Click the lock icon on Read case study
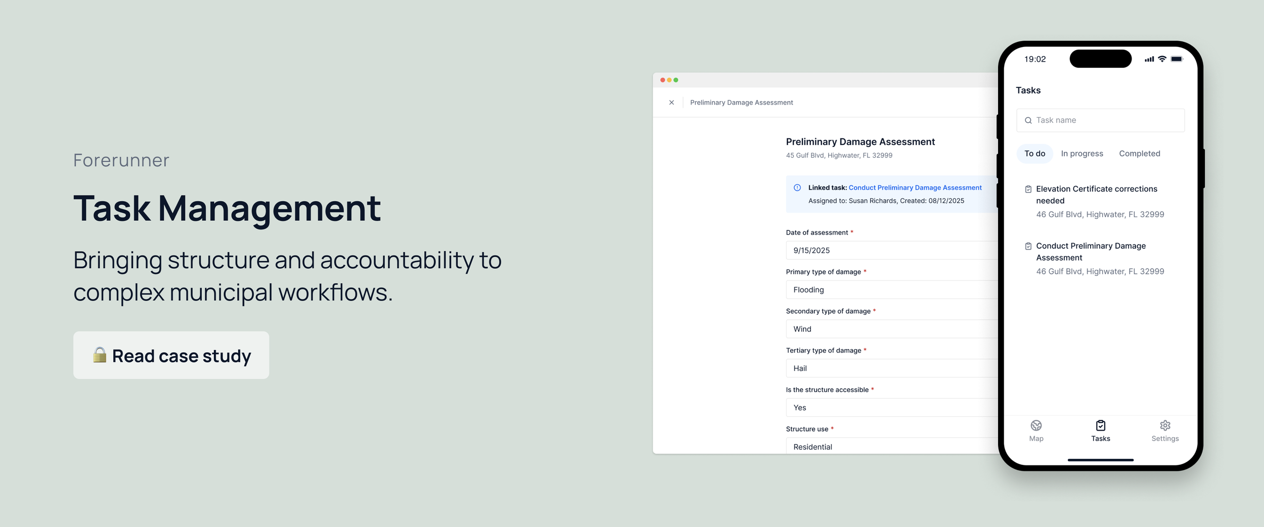This screenshot has width=1264, height=527. coord(100,355)
